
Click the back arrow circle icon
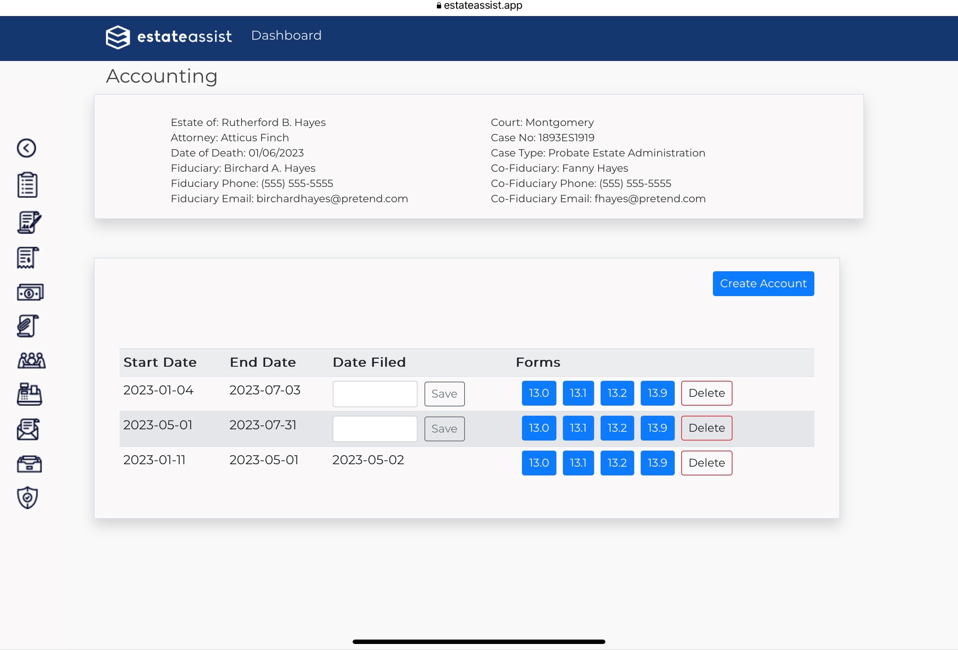26,148
